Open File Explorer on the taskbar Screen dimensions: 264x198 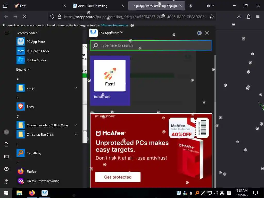(19, 193)
